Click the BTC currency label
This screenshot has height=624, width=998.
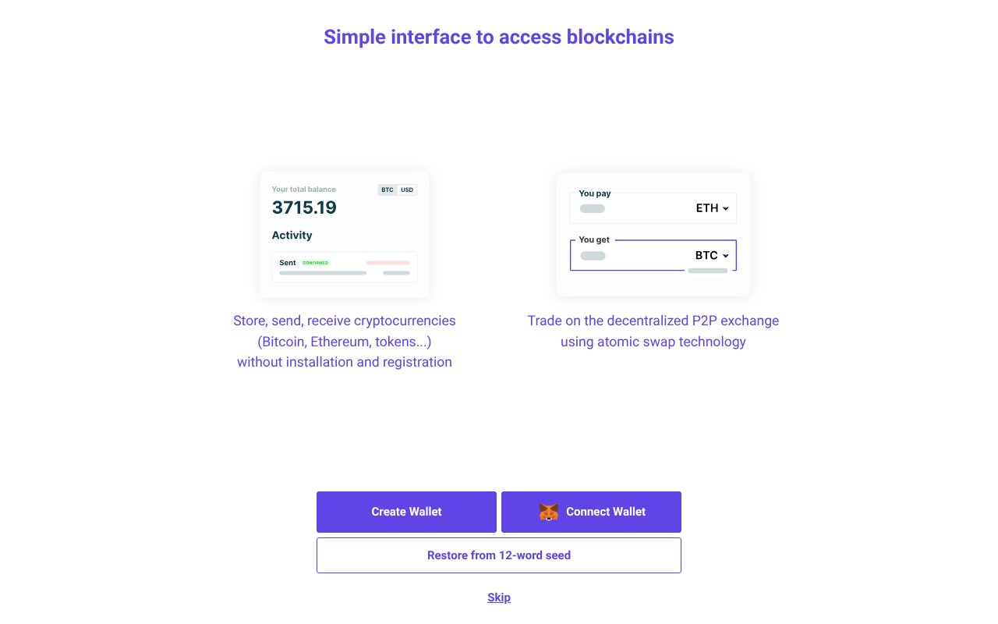[x=706, y=255]
